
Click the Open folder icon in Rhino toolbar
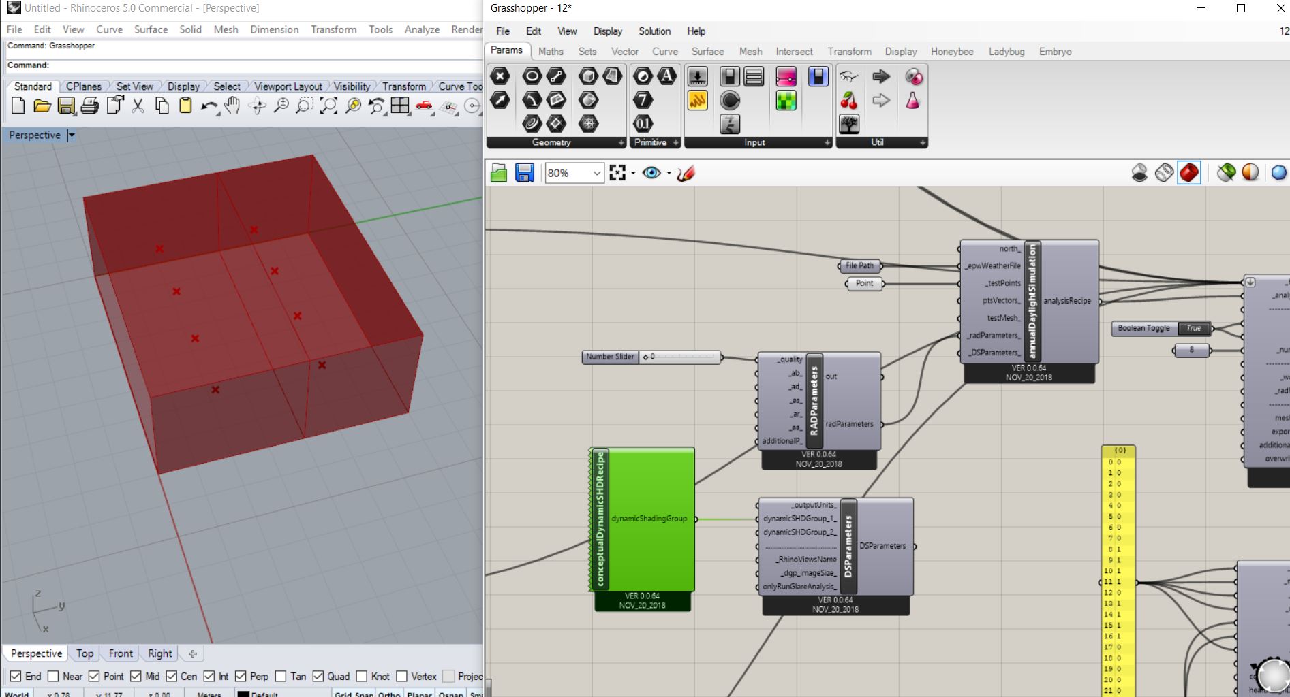point(42,106)
